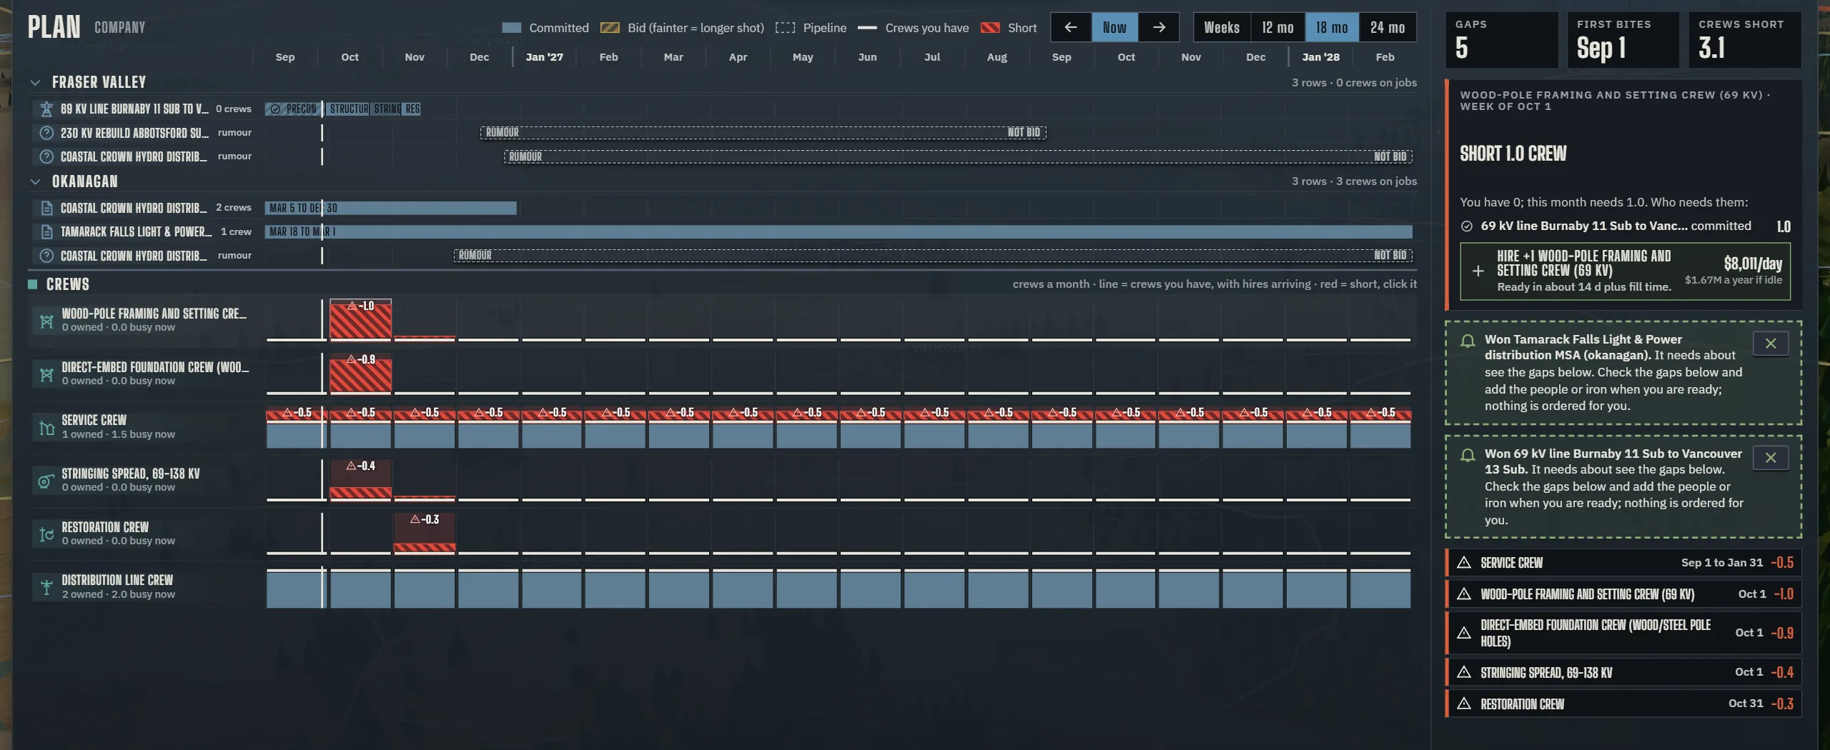
Task: Click the warning icon beside Restoration Crew gap
Action: coord(1464,704)
